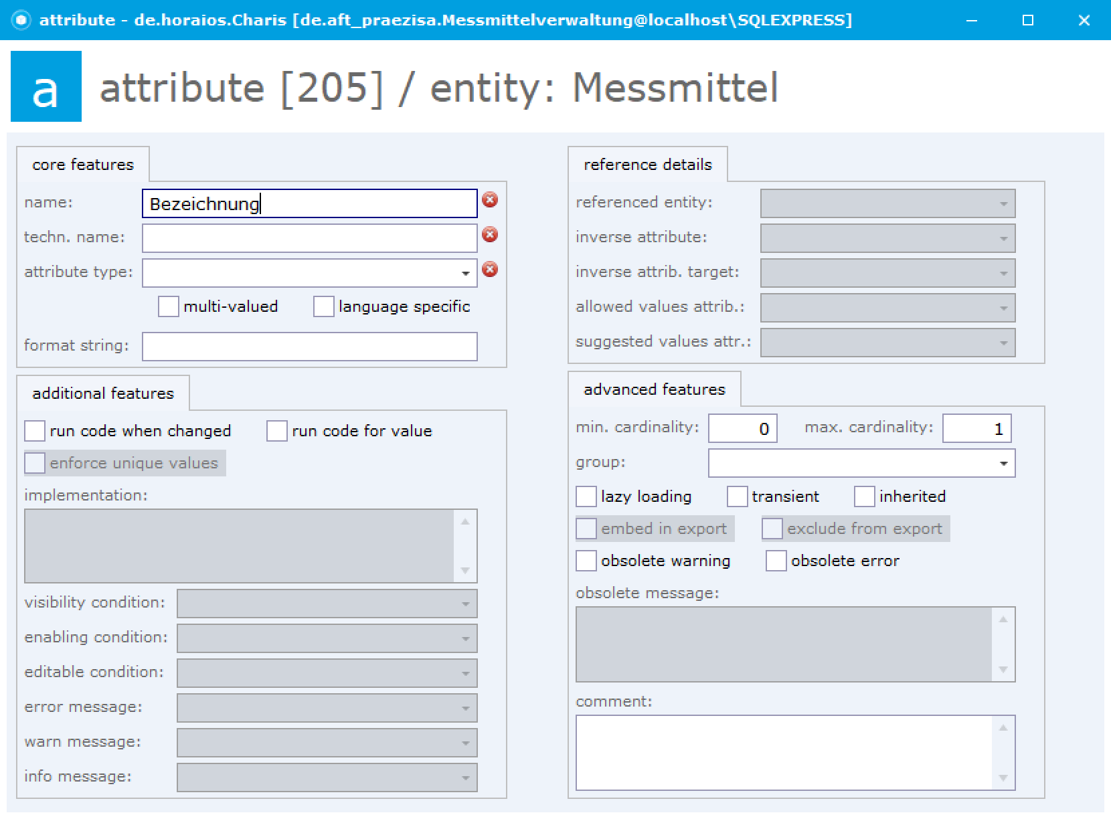This screenshot has height=819, width=1111.
Task: Select the additional features tab
Action: [103, 393]
